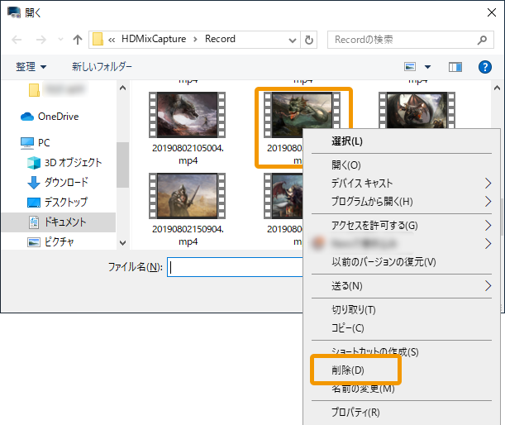
Task: Change view with the view icon
Action: (410, 67)
